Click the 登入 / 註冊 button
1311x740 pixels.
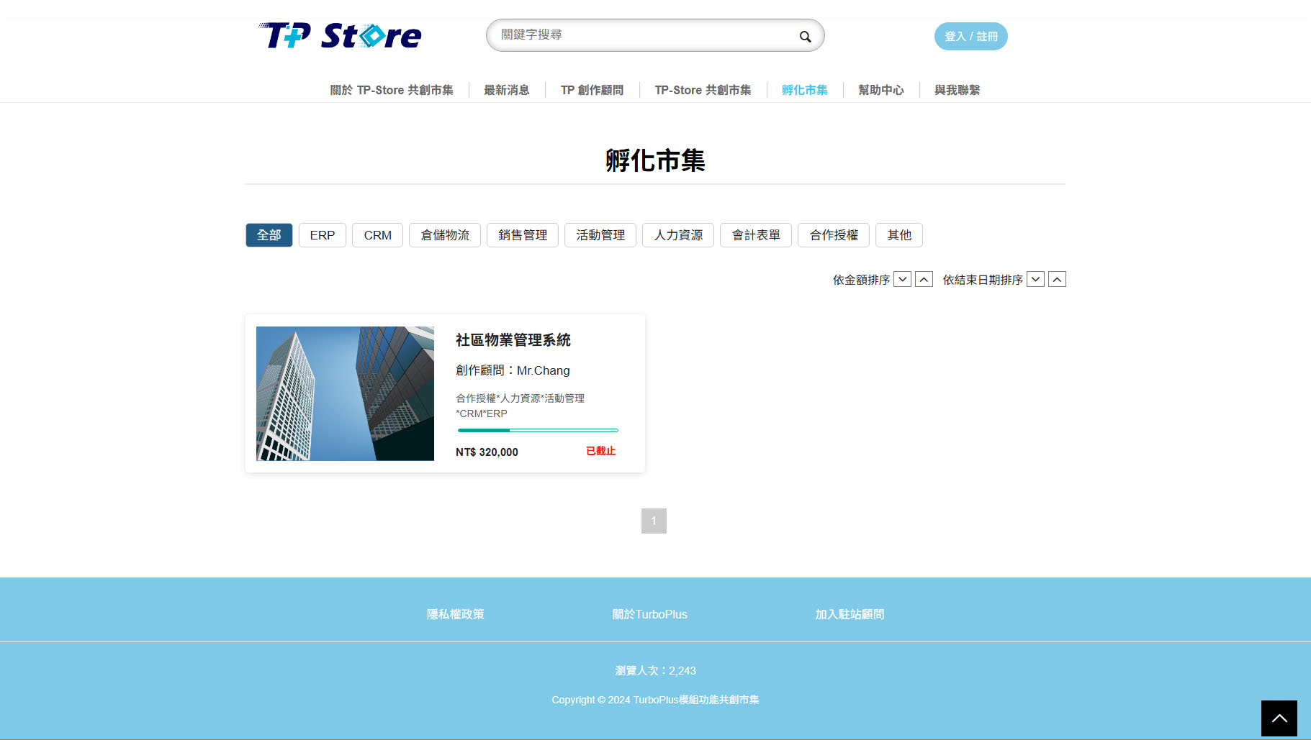[x=970, y=36]
